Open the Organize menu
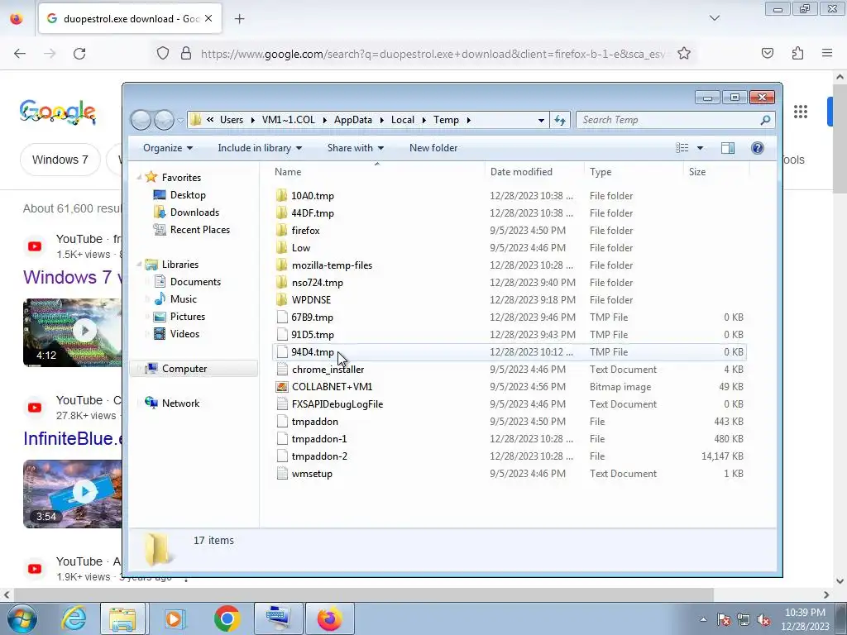This screenshot has width=847, height=635. [167, 148]
